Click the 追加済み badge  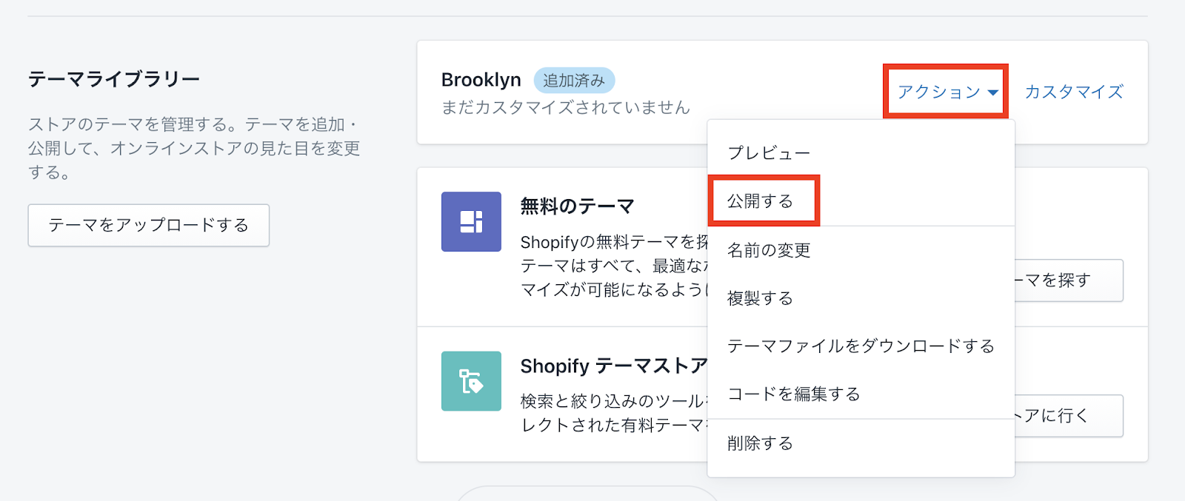574,81
